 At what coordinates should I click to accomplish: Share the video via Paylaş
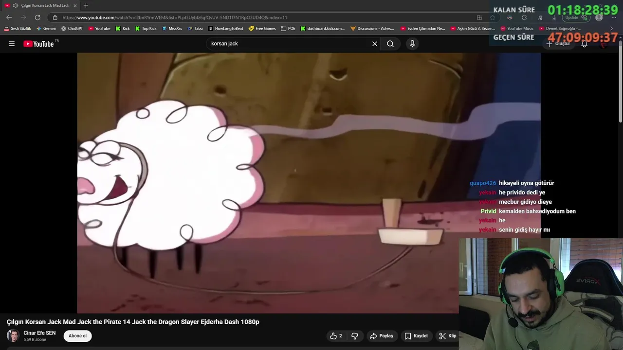(382, 336)
